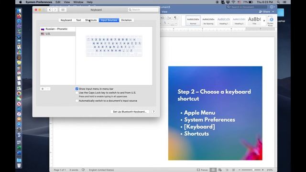Expand the styles gallery arrow
Viewport: 306px width, 172px height.
pos(264,21)
